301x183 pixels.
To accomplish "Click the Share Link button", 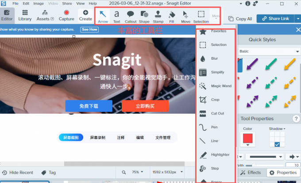I will (275, 19).
